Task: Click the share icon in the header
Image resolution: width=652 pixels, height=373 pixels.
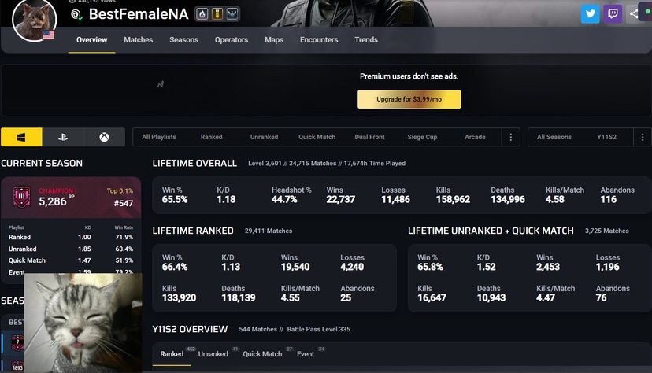Action: coord(634,13)
